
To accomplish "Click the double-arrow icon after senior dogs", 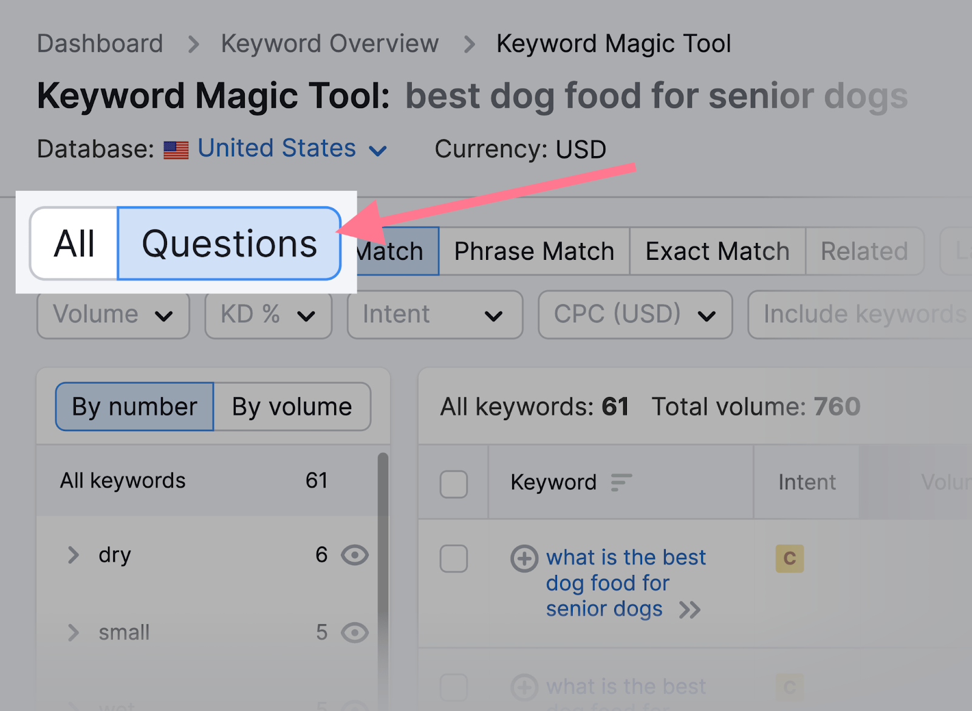I will [690, 610].
